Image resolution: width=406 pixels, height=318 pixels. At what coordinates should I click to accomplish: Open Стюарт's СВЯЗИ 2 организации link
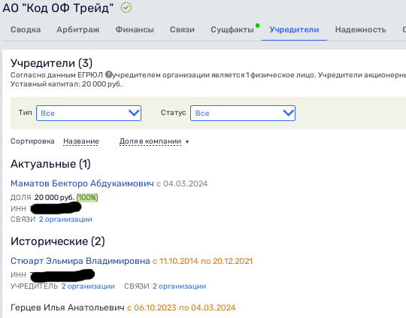(x=179, y=286)
